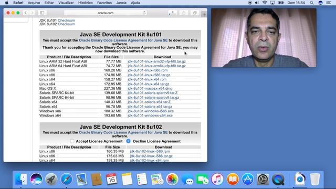This screenshot has width=336, height=189.
Task: Open Reminders list icon in Dock
Action: tap(142, 179)
